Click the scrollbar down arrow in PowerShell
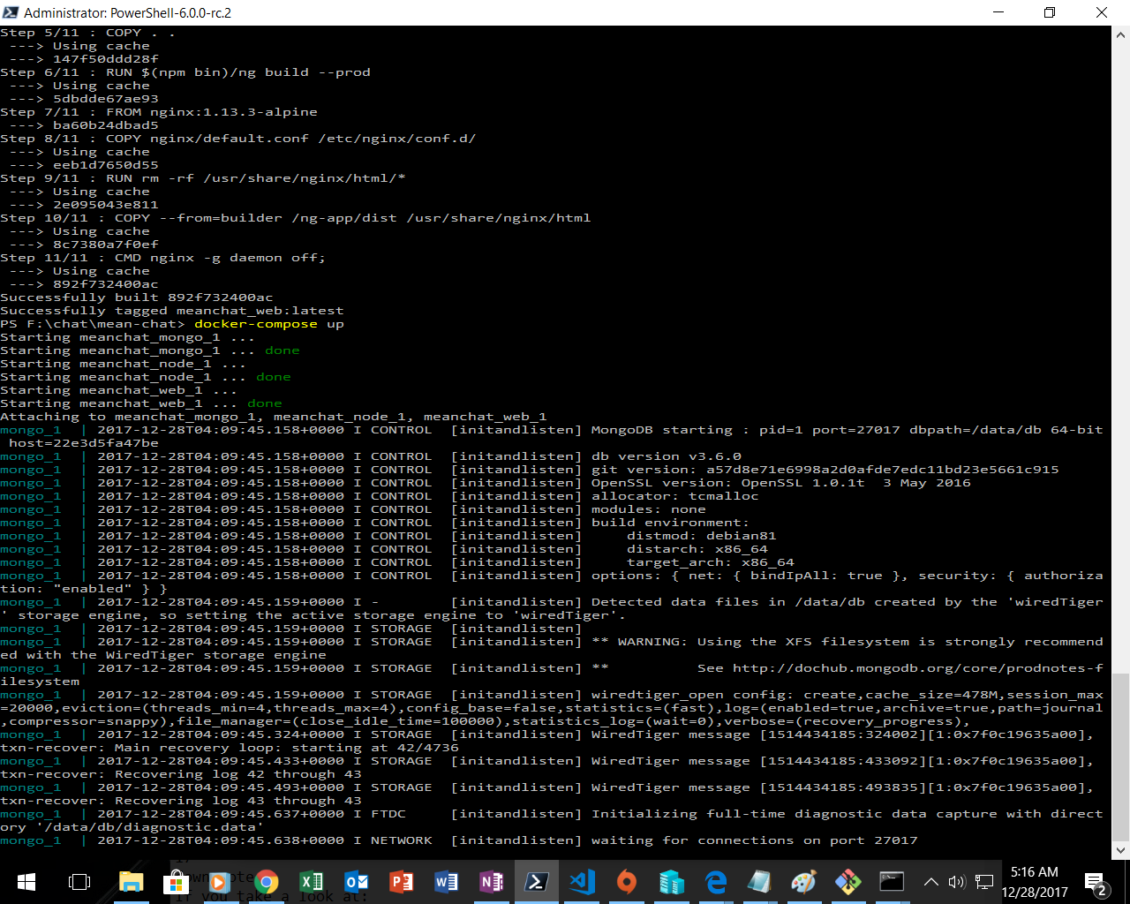 [x=1121, y=851]
